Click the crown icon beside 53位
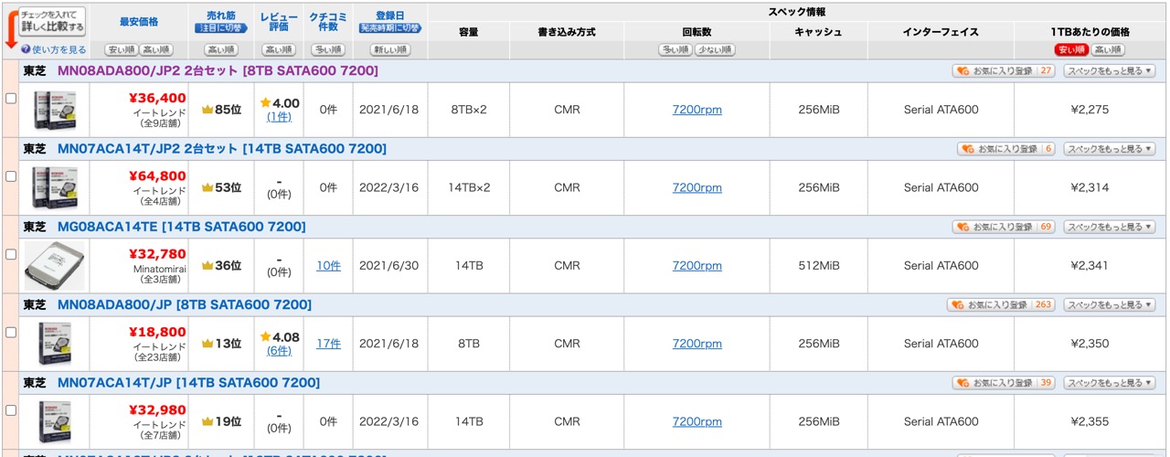The height and width of the screenshot is (457, 1170). [207, 187]
